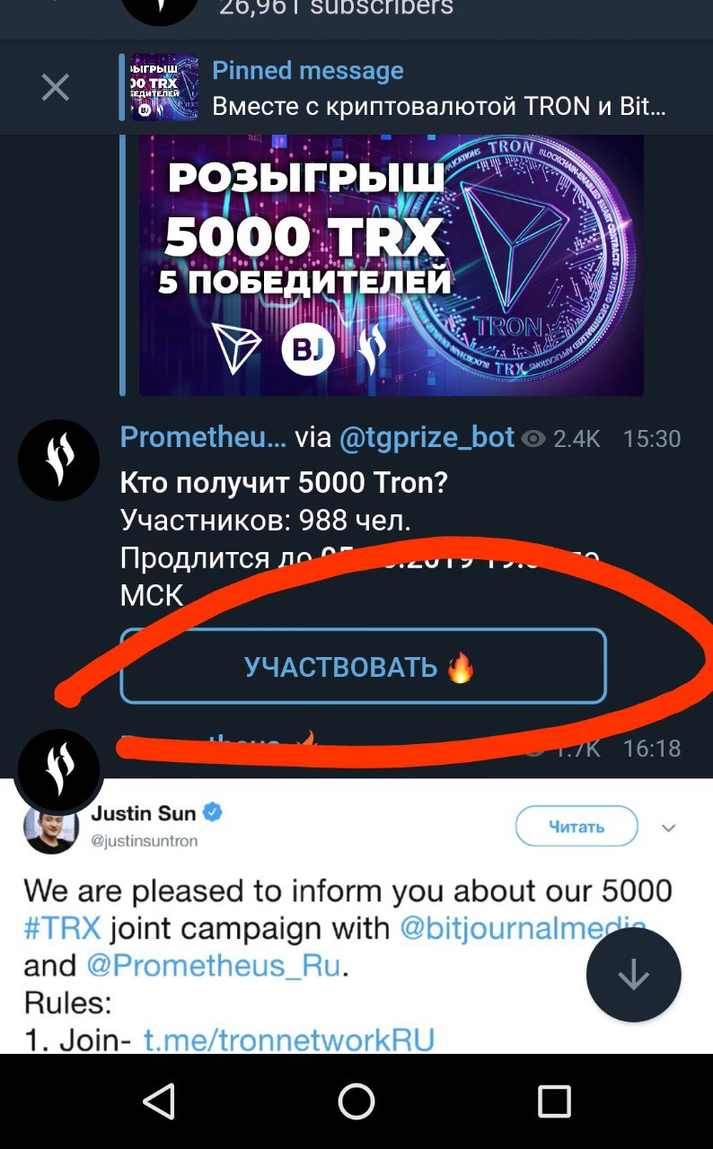Follow the t.me/tronnetworkRU link
This screenshot has height=1149, width=713.
(x=289, y=1039)
